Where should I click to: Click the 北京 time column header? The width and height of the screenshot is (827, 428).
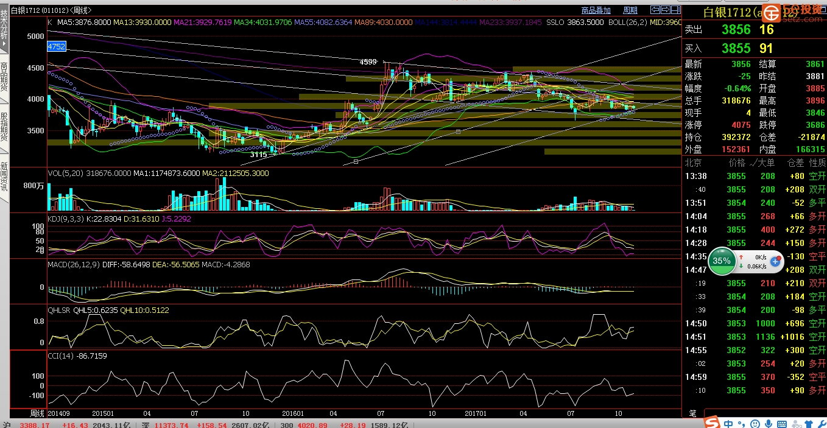coord(693,163)
